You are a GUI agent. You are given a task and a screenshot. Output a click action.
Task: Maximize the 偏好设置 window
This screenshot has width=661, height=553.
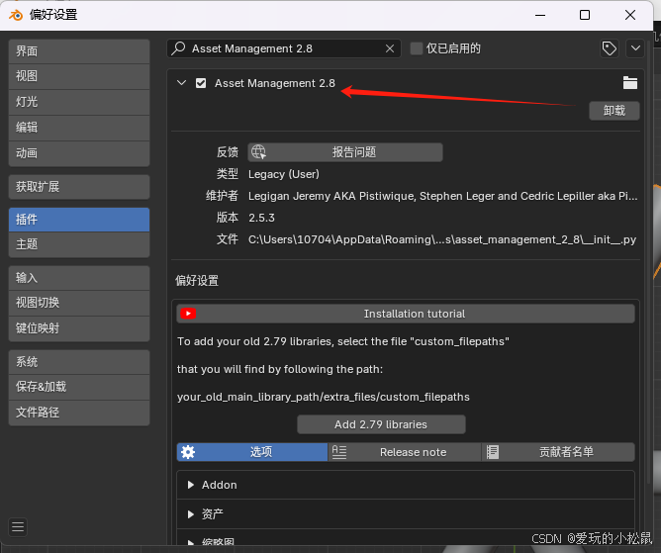coord(585,15)
